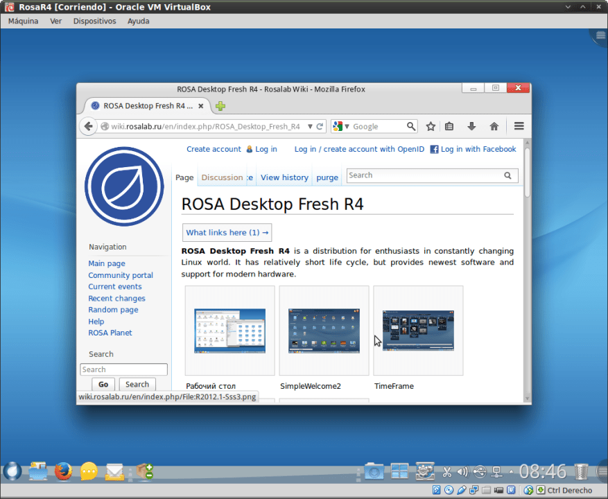Expand the system tray with the small arrow
The height and width of the screenshot is (499, 608).
[x=511, y=471]
